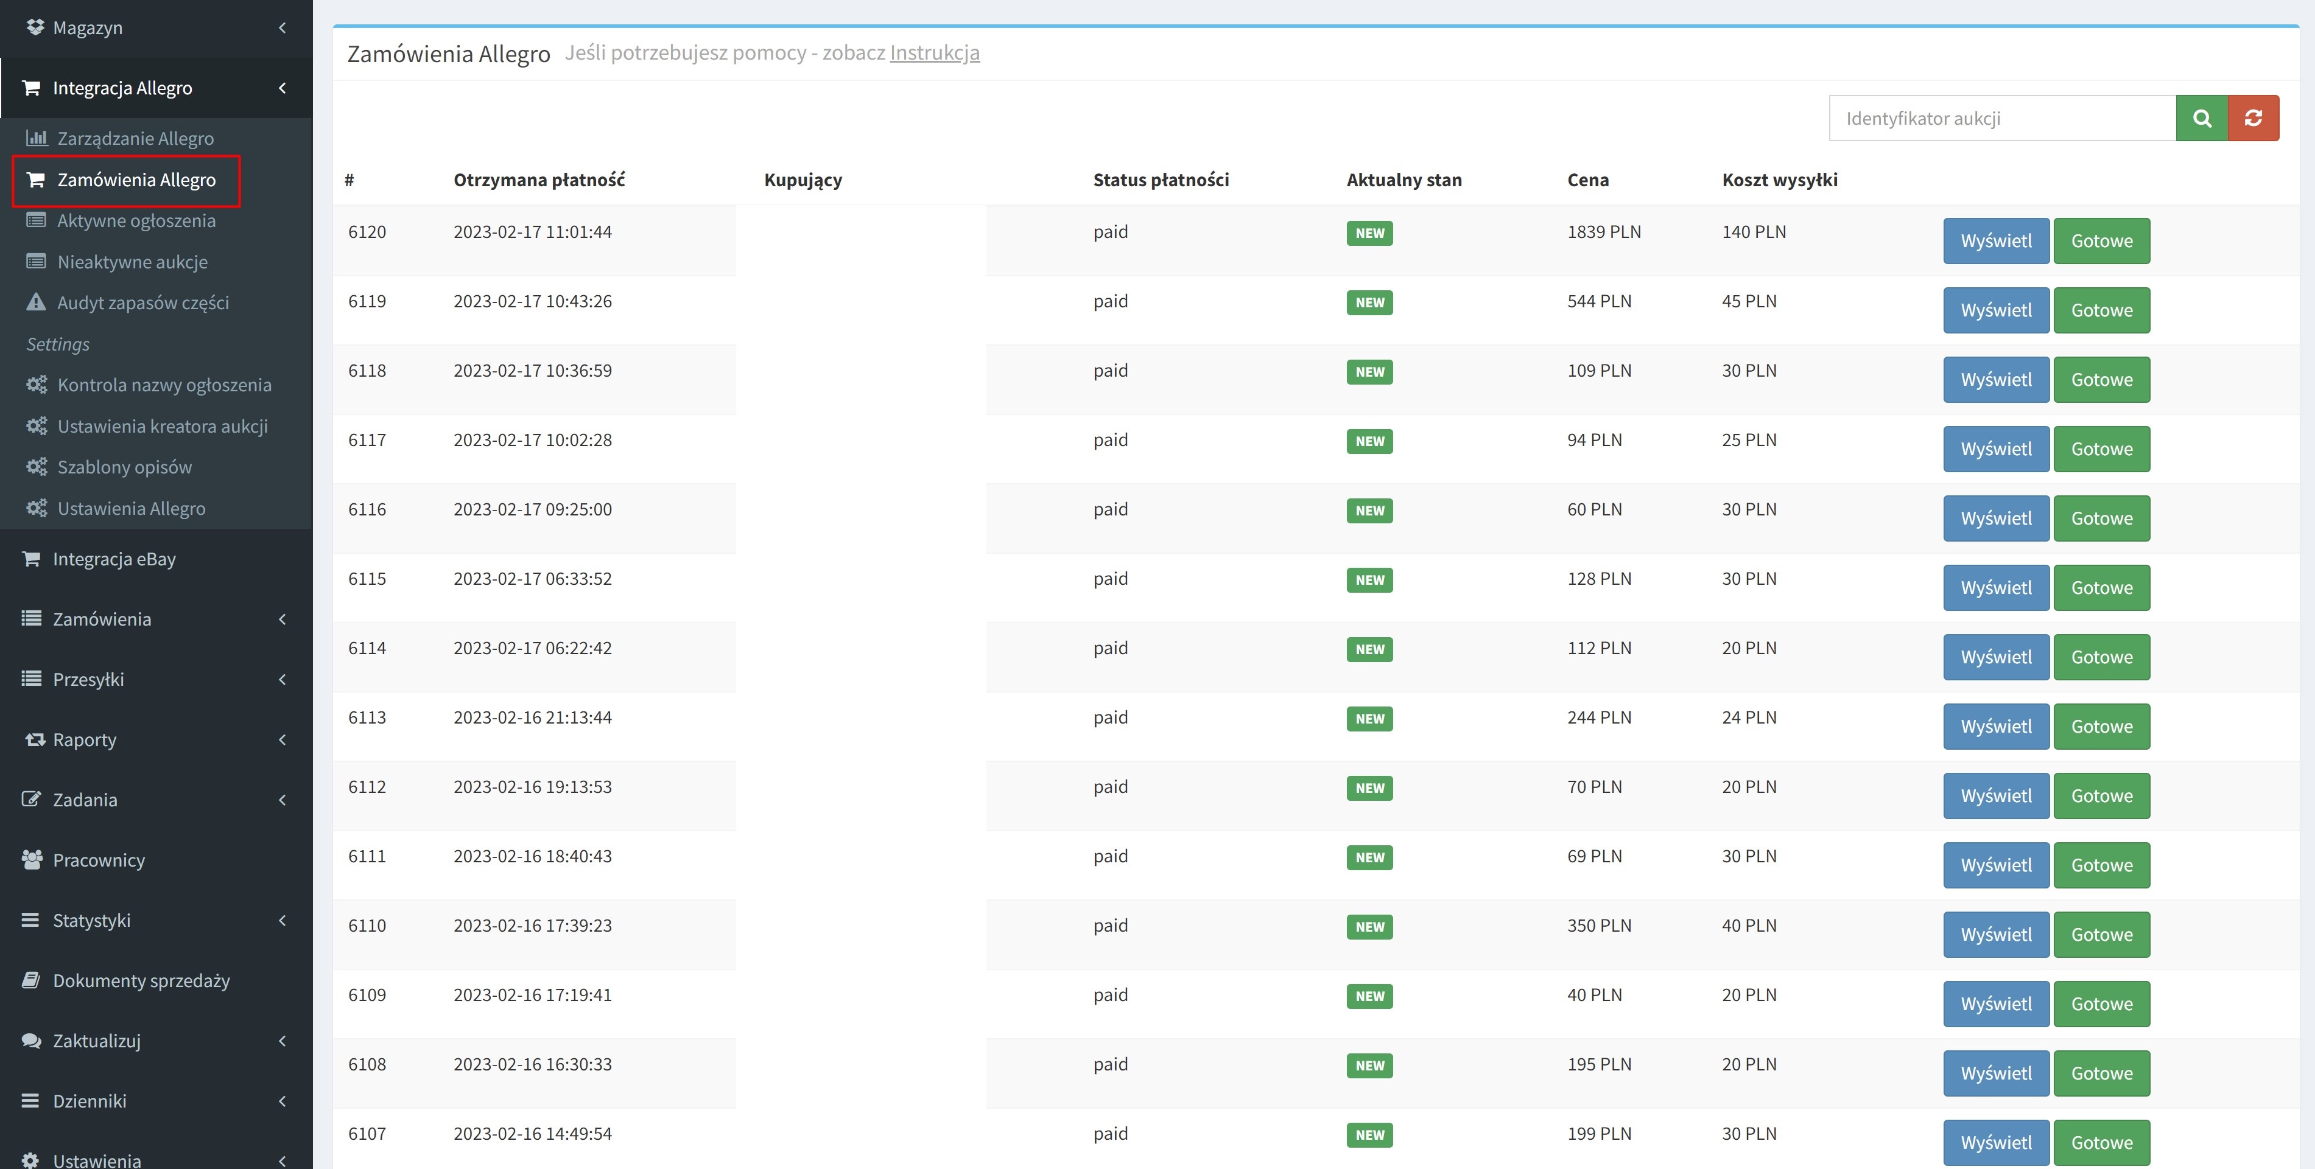Screen dimensions: 2315x1169
Task: Click the Integracja eBay cart icon
Action: coord(32,559)
